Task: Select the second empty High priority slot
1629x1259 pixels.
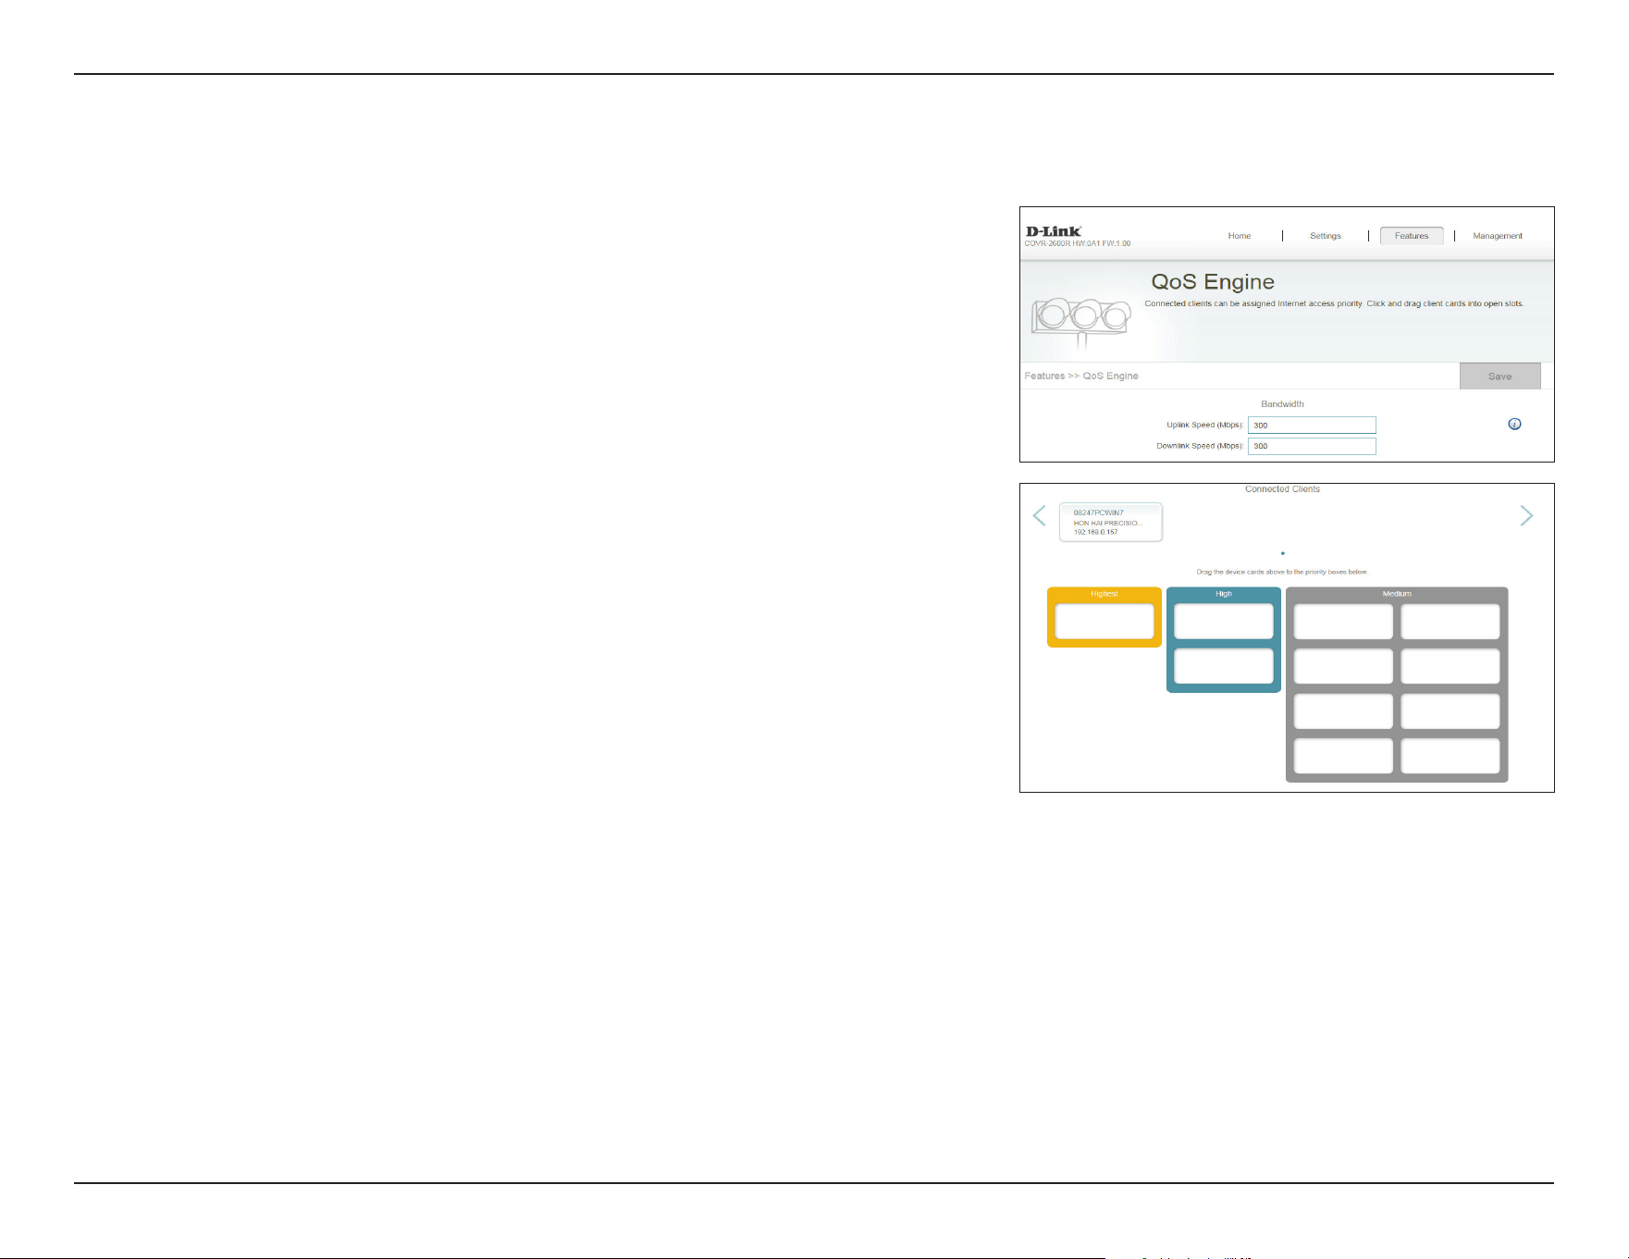Action: 1224,666
